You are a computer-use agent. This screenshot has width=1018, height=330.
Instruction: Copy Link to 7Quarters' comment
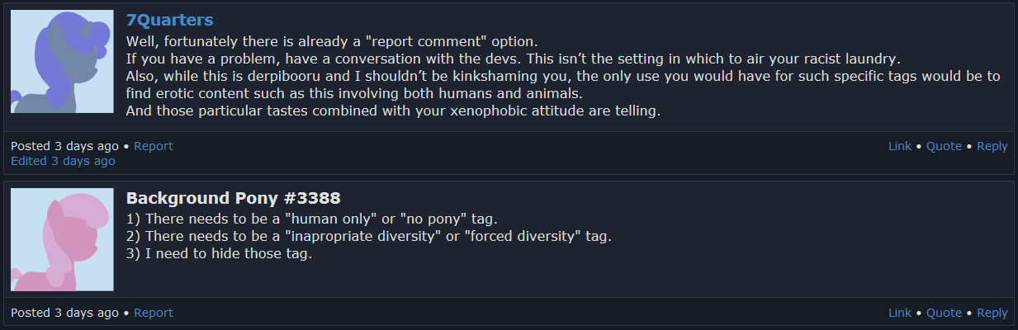point(899,146)
